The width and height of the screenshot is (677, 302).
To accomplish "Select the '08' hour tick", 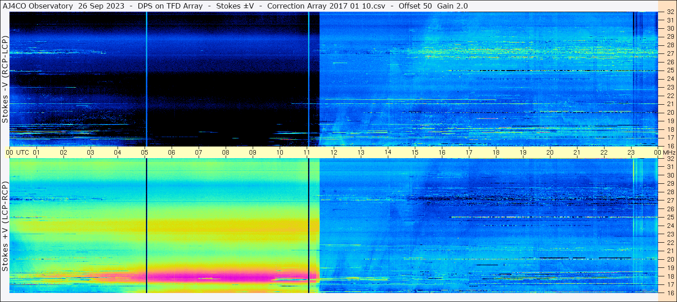I will (226, 152).
